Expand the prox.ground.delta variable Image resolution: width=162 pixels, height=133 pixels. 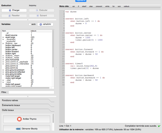point(3,74)
